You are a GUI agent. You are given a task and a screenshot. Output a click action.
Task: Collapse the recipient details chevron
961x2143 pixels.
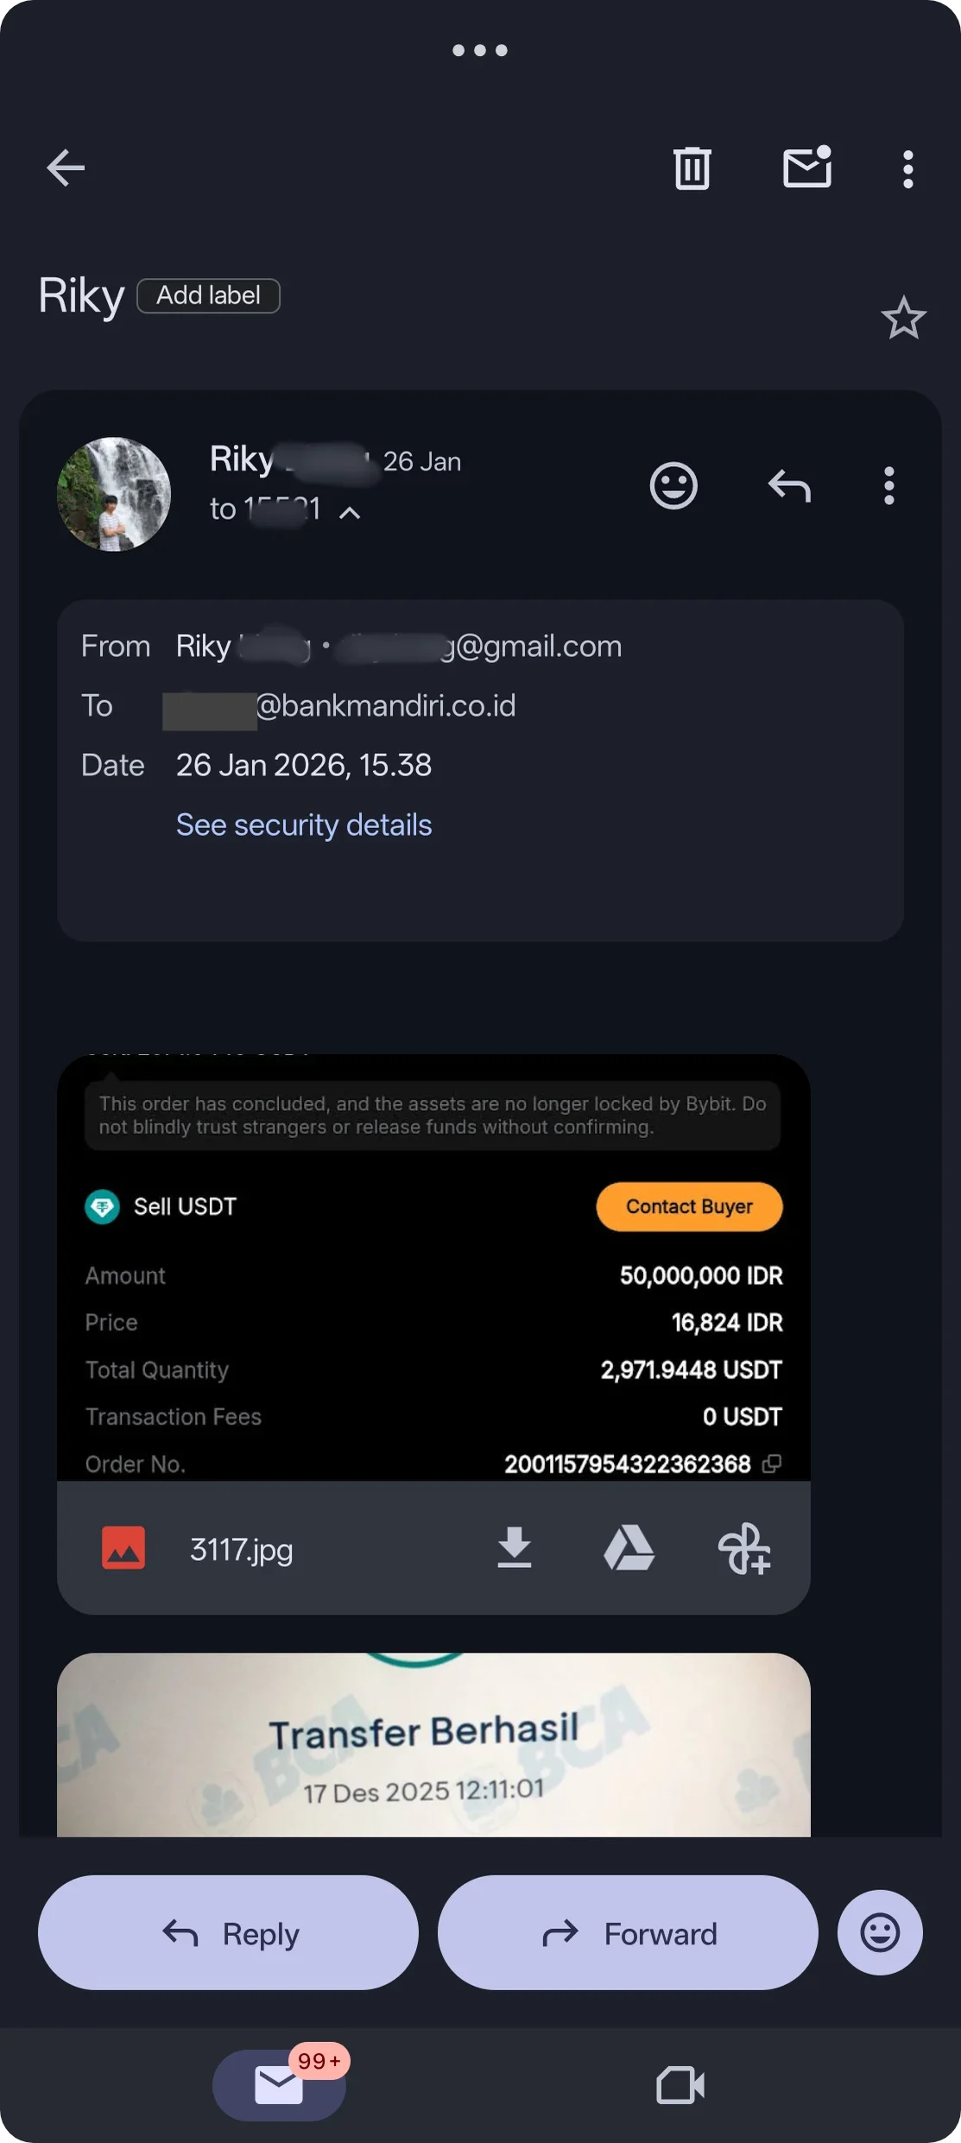point(350,513)
